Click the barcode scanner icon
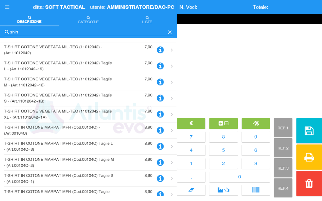The image size is (322, 201). 256,190
